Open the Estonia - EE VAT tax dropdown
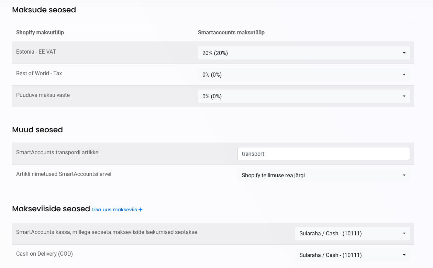The image size is (433, 268). (304, 53)
